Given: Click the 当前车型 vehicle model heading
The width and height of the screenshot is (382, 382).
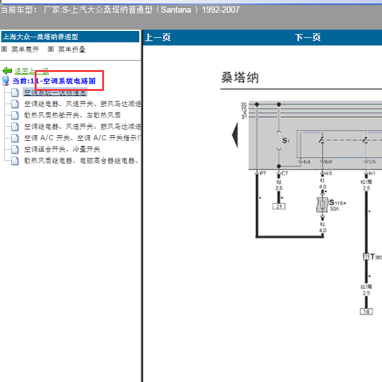Looking at the screenshot, I should coord(120,10).
